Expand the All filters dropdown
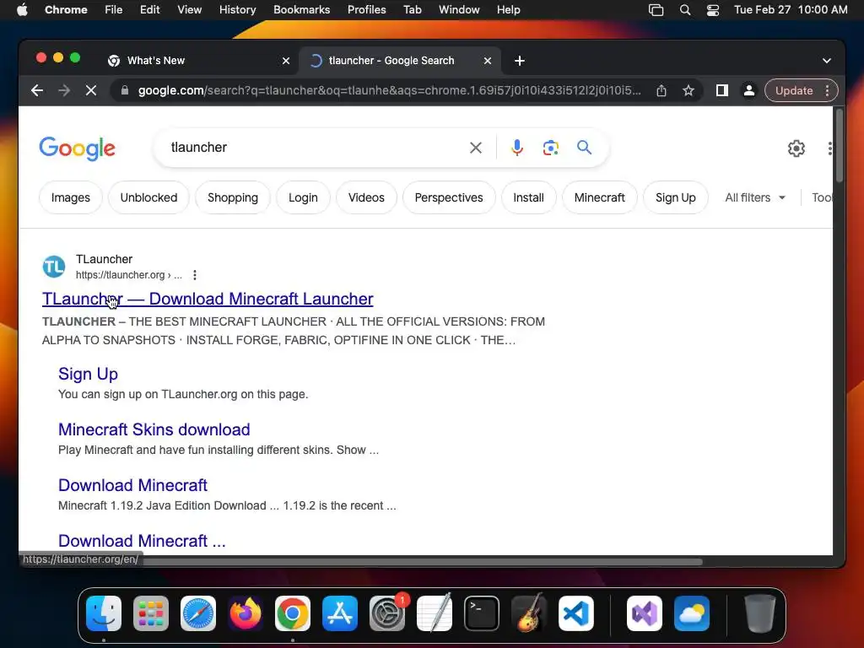The width and height of the screenshot is (864, 648). point(755,197)
